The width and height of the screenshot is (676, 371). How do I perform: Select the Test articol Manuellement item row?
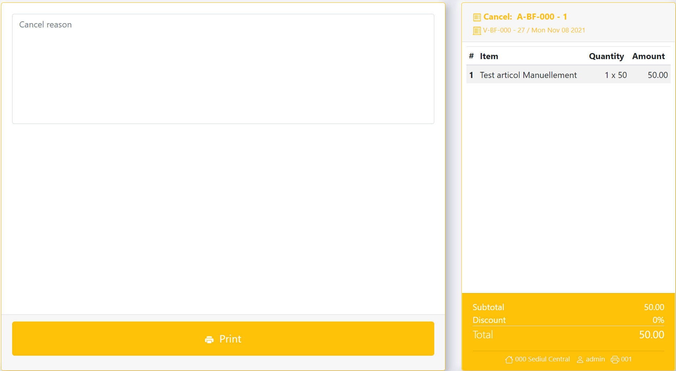click(568, 75)
